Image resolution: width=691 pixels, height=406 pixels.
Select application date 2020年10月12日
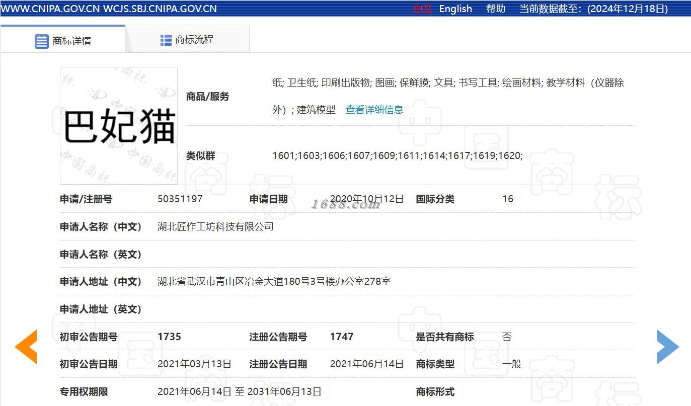click(367, 199)
